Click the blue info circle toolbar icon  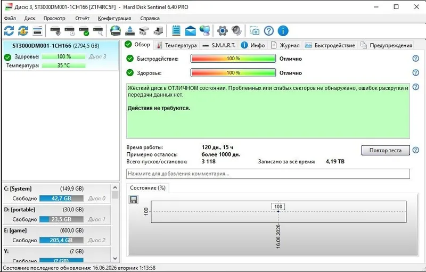(x=283, y=31)
